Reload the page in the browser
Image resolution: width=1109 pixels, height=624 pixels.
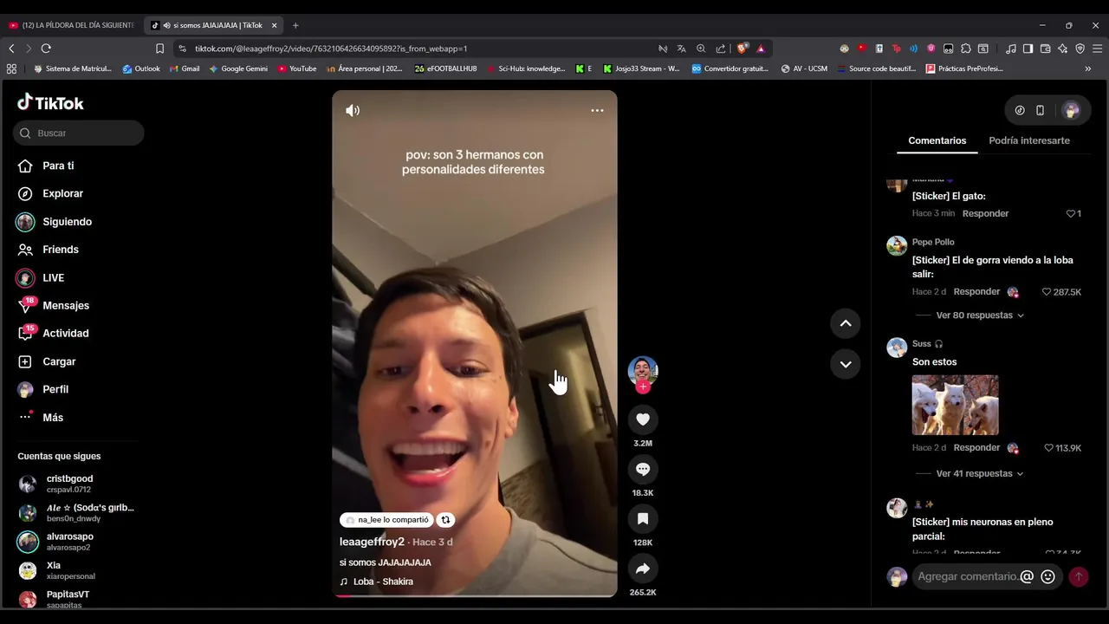pos(46,49)
